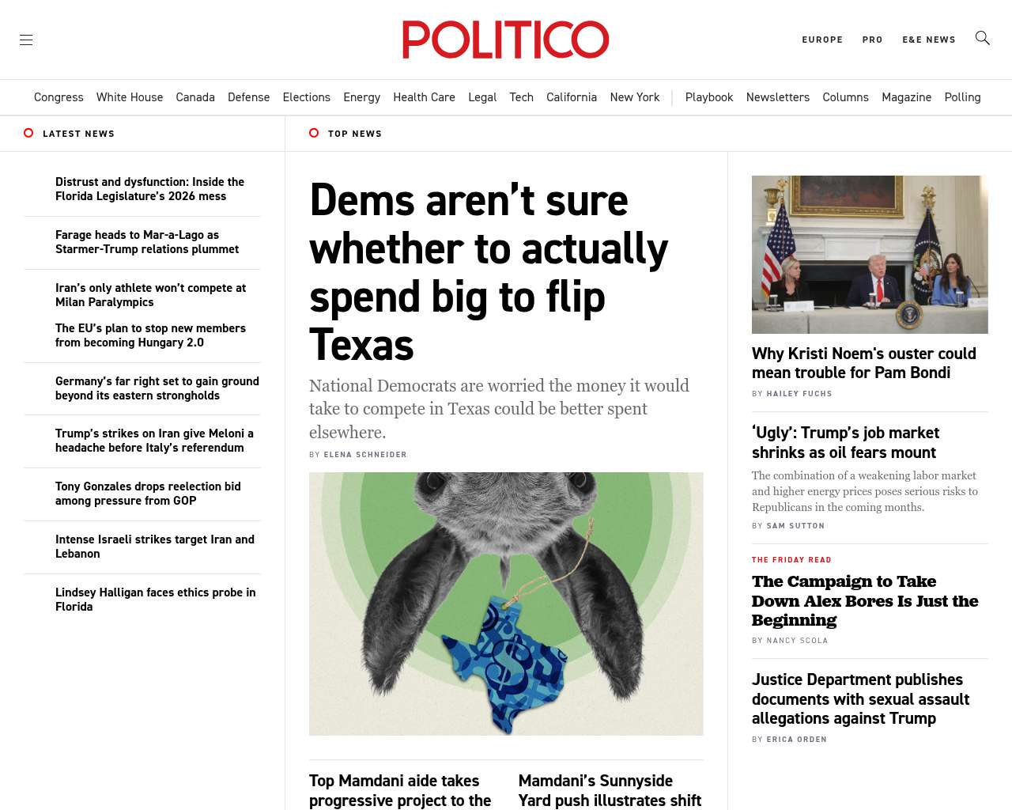Click the red circle beside Latest News
This screenshot has width=1012, height=810.
point(28,133)
